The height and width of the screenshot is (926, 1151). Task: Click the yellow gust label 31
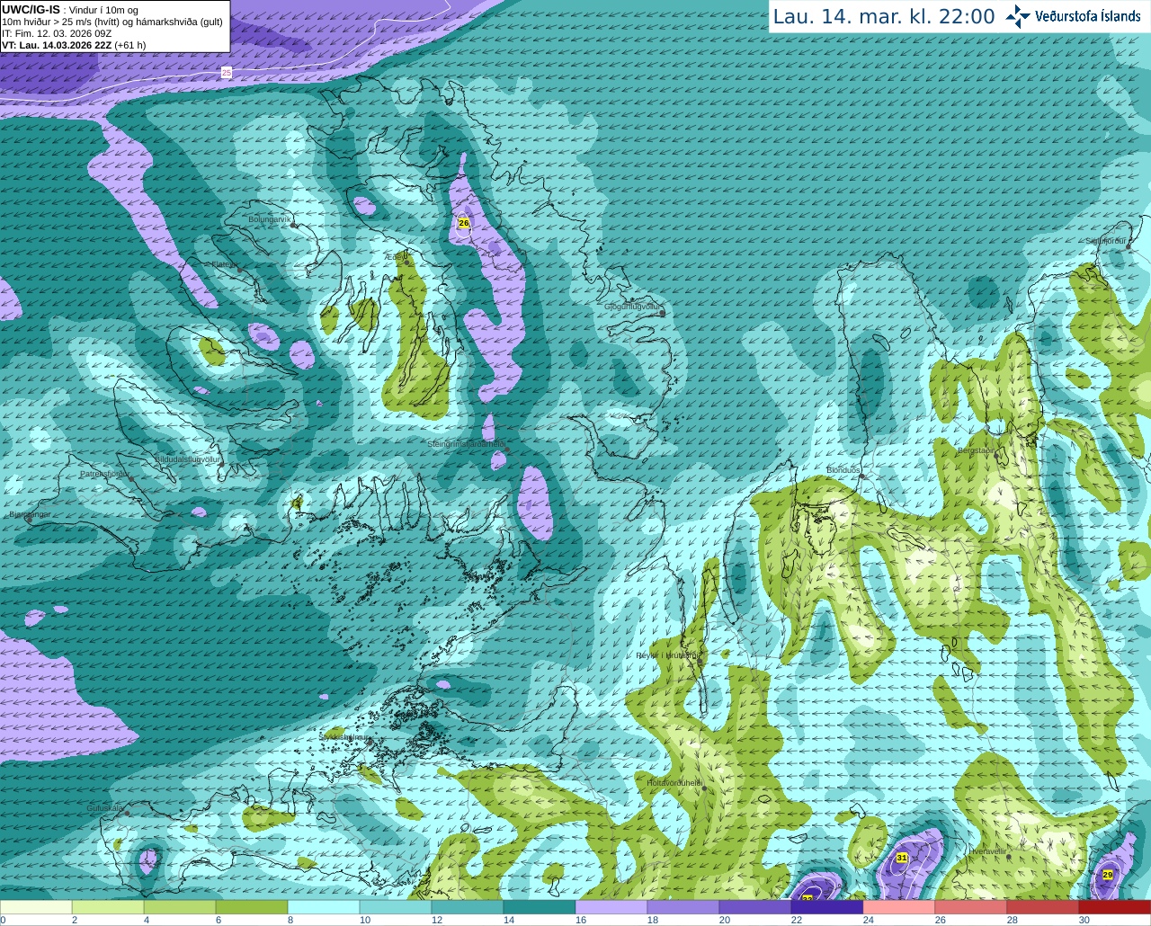[902, 859]
